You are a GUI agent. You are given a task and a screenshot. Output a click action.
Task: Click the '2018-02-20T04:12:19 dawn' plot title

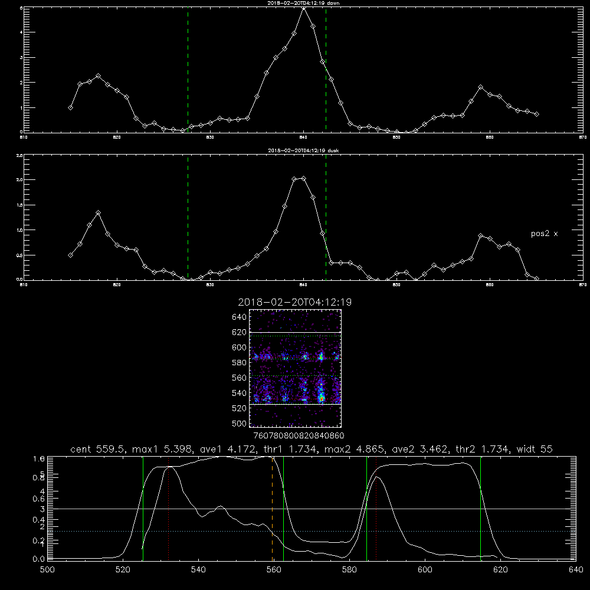pos(303,3)
